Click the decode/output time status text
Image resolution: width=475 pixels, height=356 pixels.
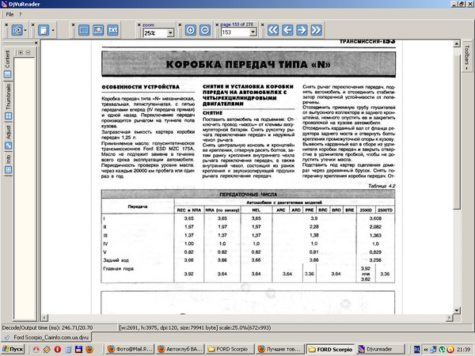(47, 328)
